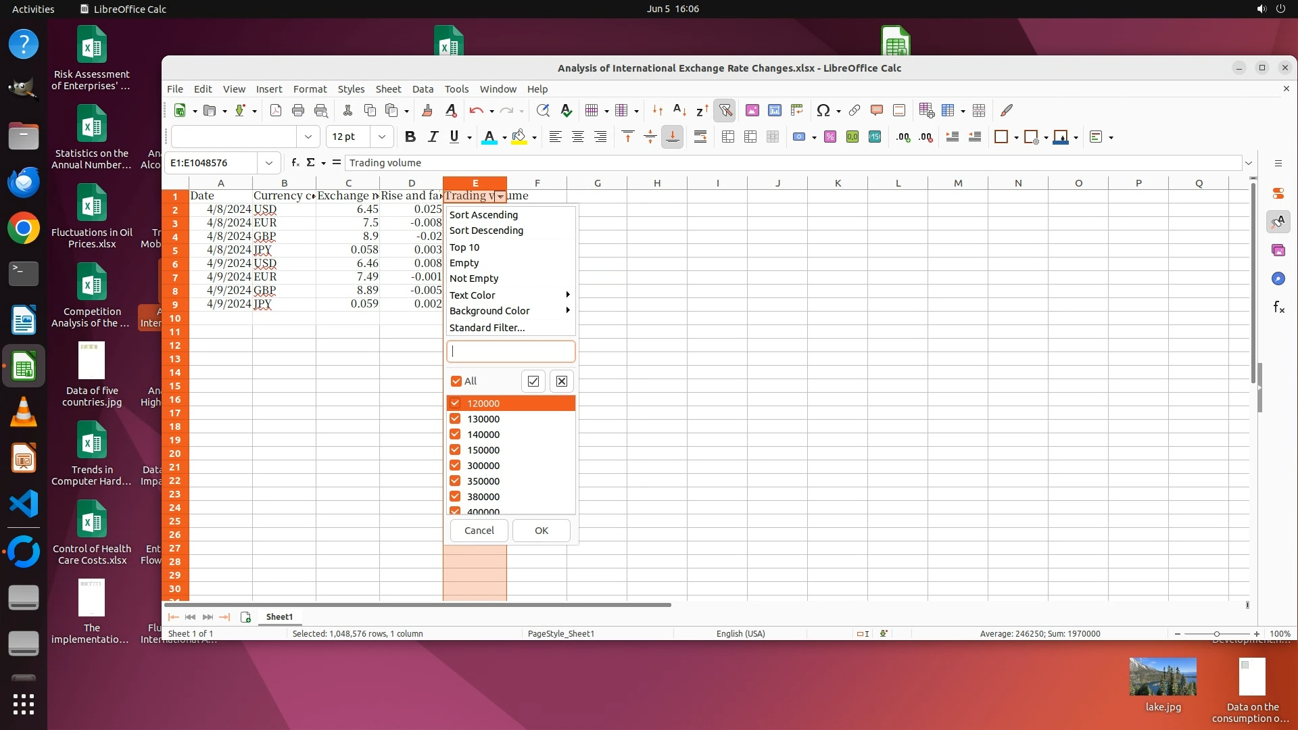Expand the Background Color submenu arrow
The width and height of the screenshot is (1298, 730).
(x=568, y=311)
